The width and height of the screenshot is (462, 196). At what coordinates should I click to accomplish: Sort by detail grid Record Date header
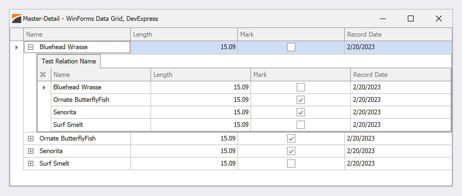tap(400, 75)
